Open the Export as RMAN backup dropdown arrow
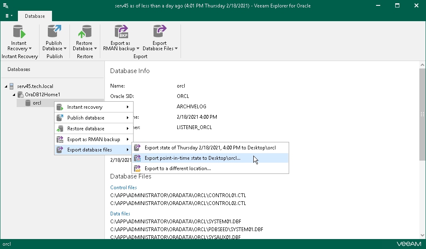The height and width of the screenshot is (249, 426). pyautogui.click(x=138, y=49)
